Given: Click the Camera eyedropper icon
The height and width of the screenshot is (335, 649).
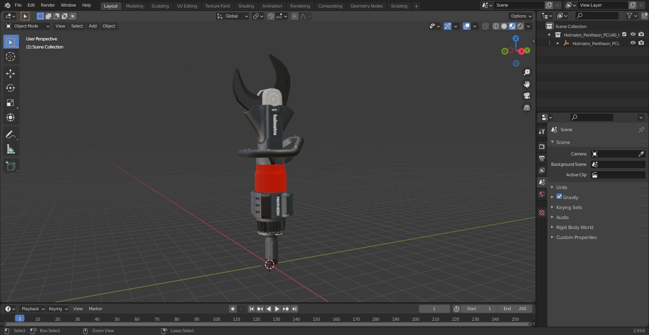Looking at the screenshot, I should click(x=641, y=154).
